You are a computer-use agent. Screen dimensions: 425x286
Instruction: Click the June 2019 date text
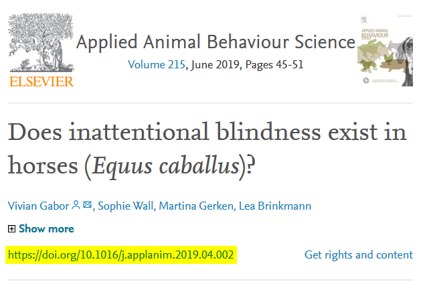tap(213, 66)
